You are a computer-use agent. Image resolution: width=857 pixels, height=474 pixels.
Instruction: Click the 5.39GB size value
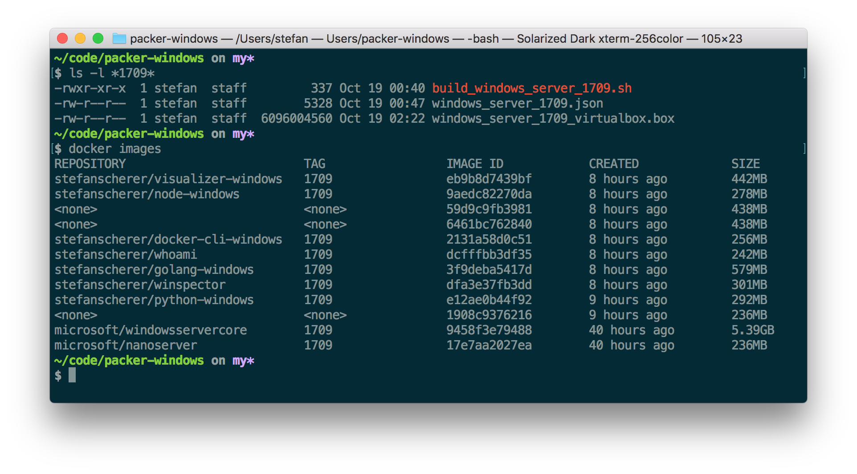click(753, 330)
